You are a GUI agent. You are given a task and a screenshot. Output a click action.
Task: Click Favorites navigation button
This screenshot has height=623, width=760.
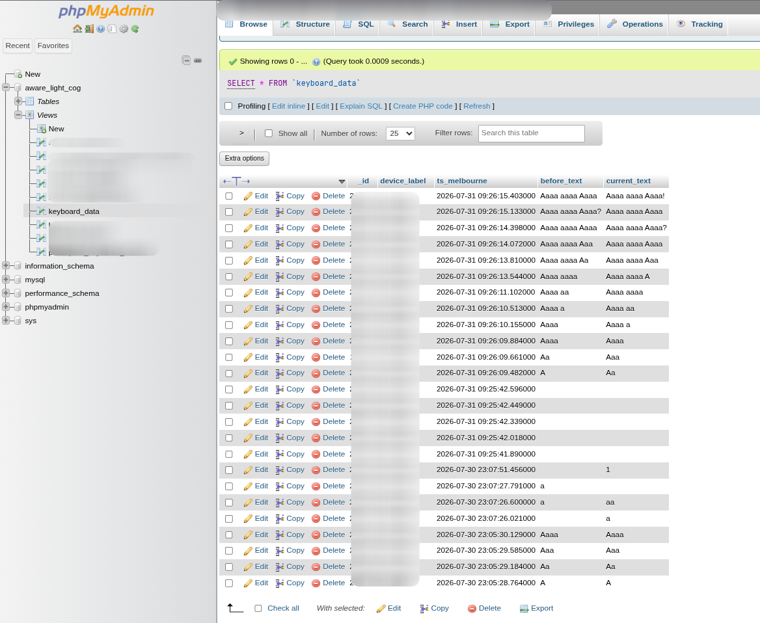53,46
